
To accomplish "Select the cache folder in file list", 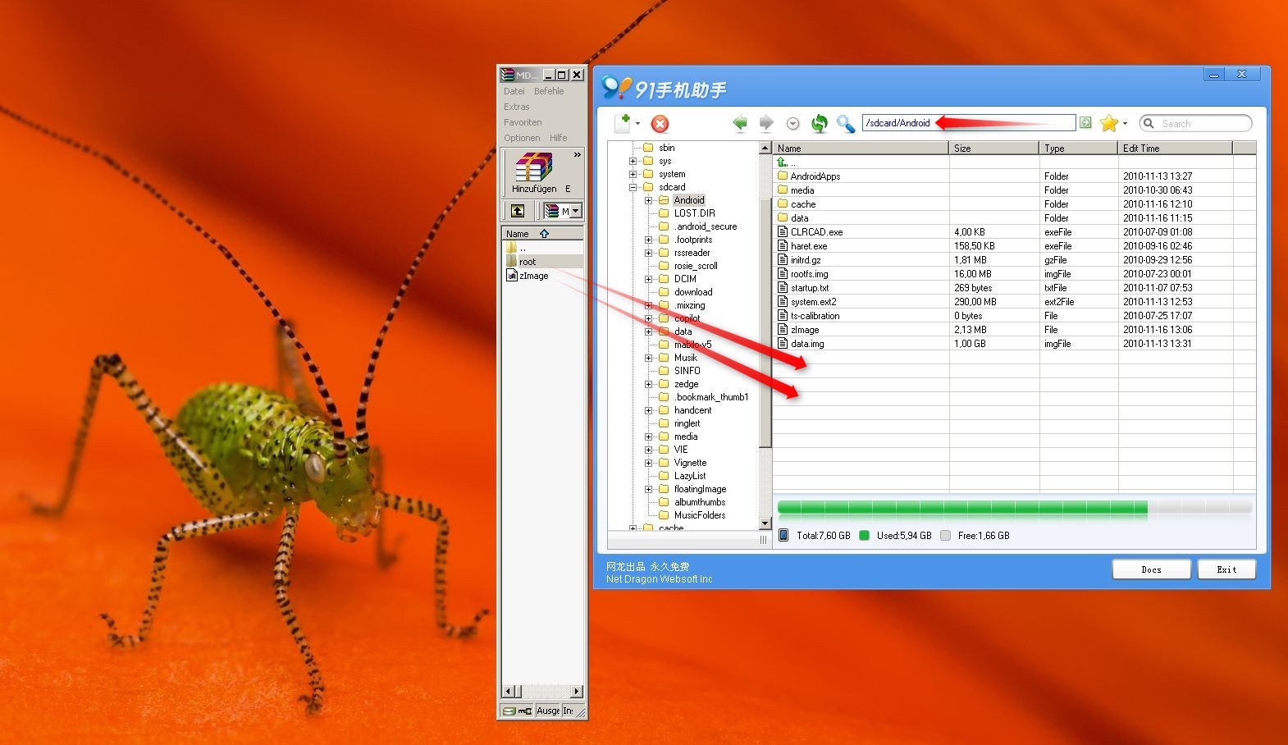I will 803,204.
